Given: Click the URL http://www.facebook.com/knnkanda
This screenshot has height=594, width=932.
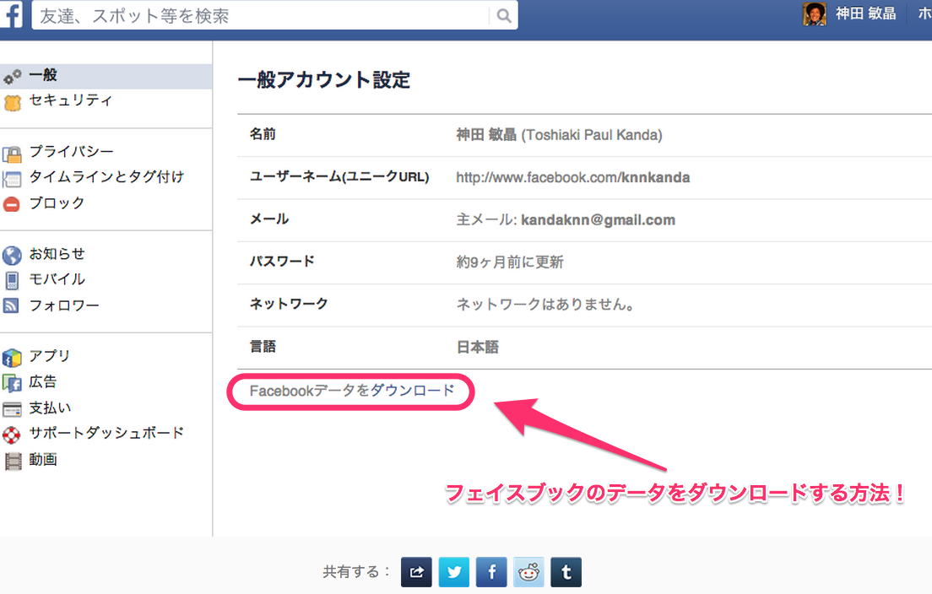Looking at the screenshot, I should [573, 177].
